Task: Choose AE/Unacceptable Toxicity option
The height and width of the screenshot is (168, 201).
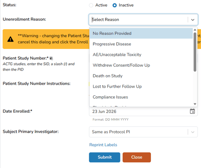Action: tap(141, 55)
